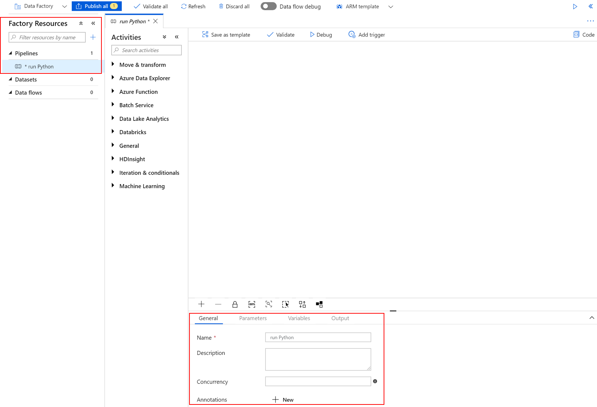Open the Code view for the pipeline
Screen dimensions: 597x407
[583, 34]
